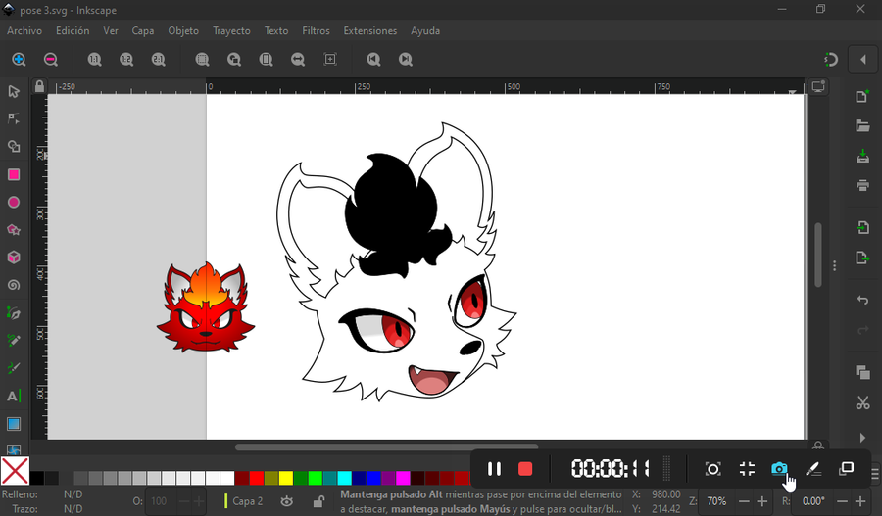Select the Ellipse tool
This screenshot has width=882, height=516.
(14, 202)
